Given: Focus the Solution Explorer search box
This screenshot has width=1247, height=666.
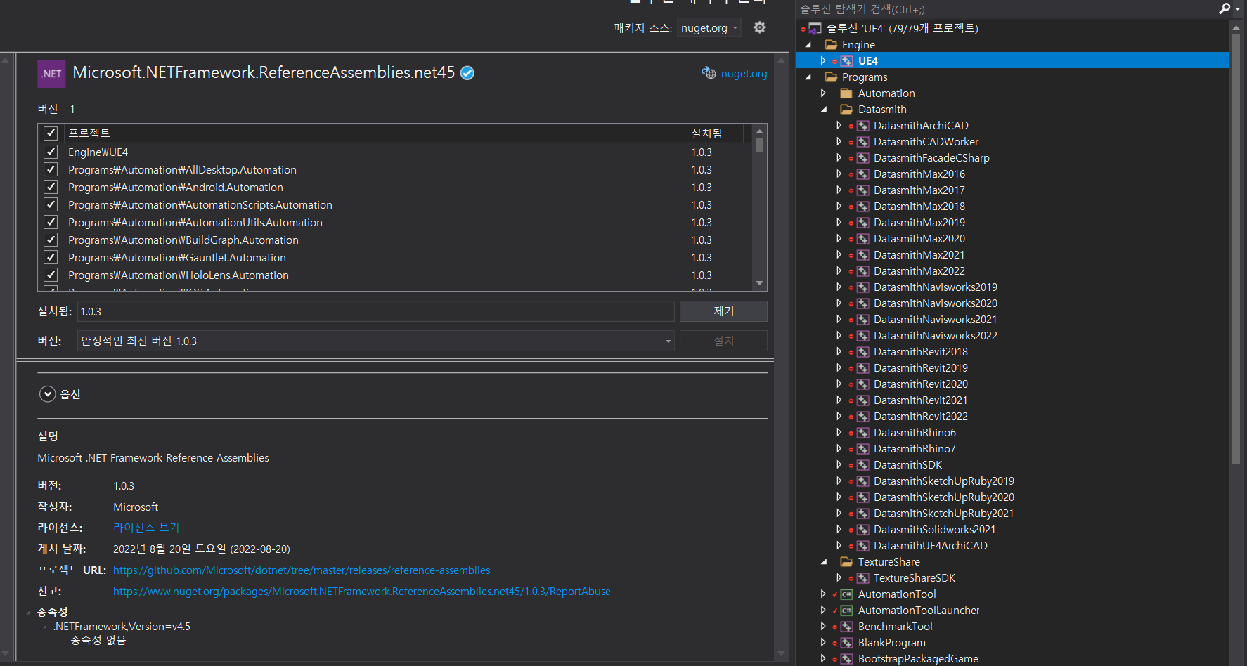Looking at the screenshot, I should tap(1005, 9).
